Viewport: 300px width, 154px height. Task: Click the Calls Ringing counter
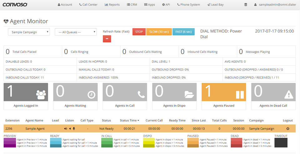(91, 52)
